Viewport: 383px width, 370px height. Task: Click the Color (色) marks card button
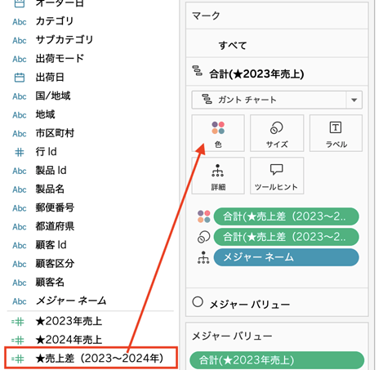[218, 133]
